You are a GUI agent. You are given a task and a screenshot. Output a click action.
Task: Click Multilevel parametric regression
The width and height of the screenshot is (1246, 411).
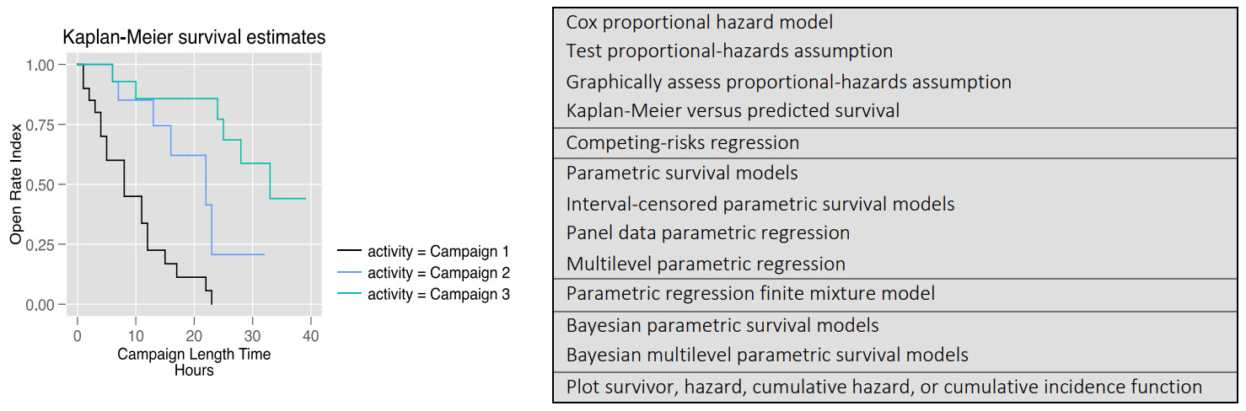click(x=706, y=264)
